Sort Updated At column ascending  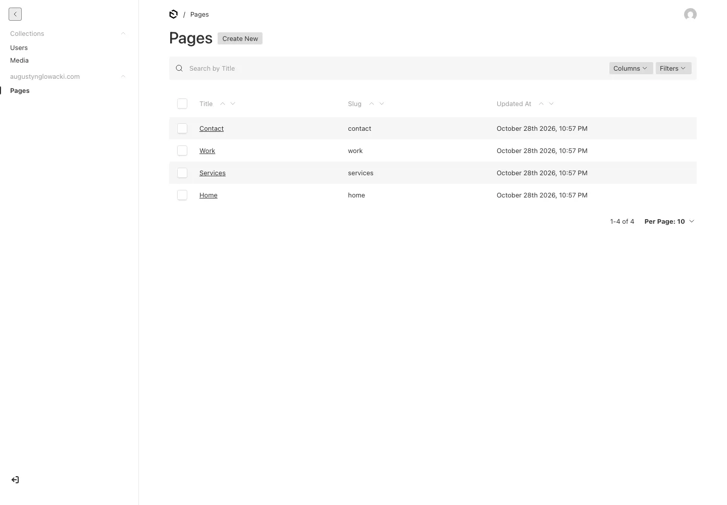coord(541,104)
